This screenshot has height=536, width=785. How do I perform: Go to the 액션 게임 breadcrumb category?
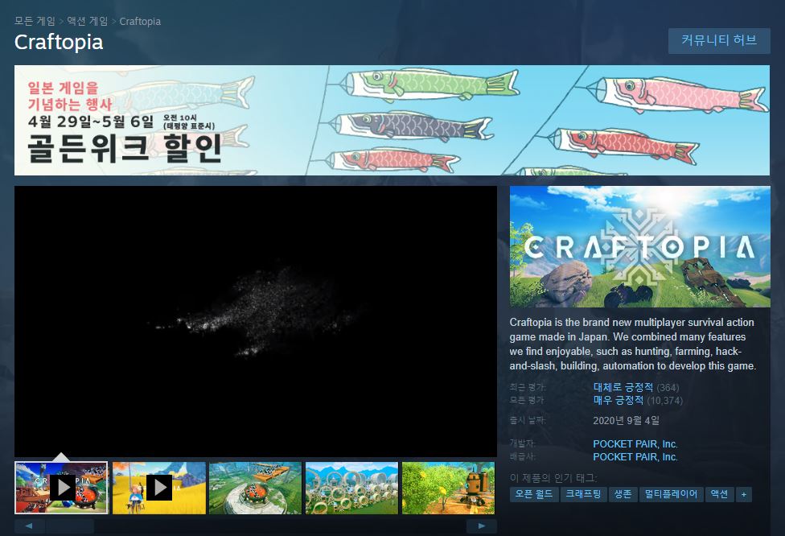point(88,21)
